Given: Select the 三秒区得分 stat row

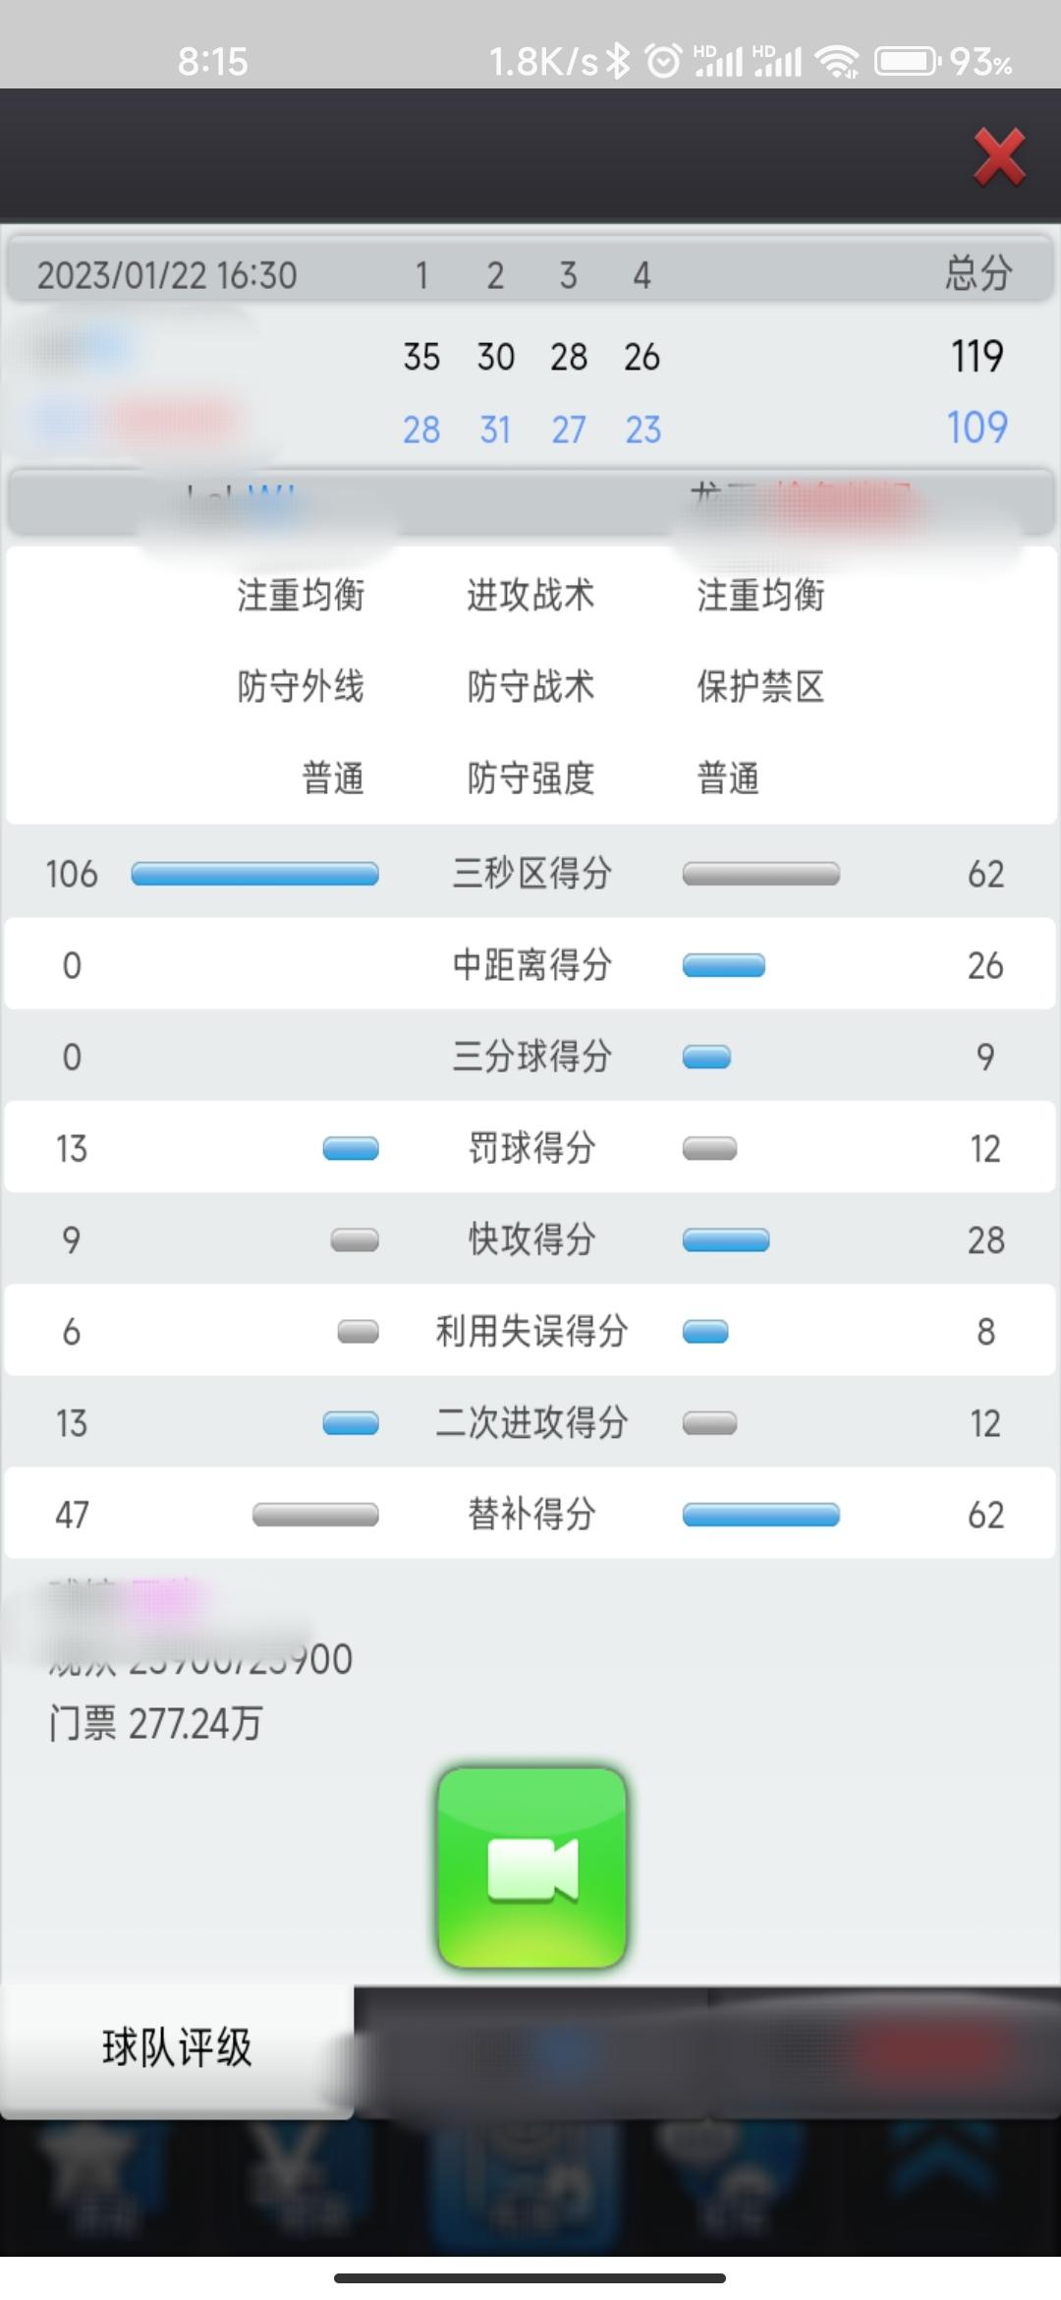Looking at the screenshot, I should (x=530, y=873).
